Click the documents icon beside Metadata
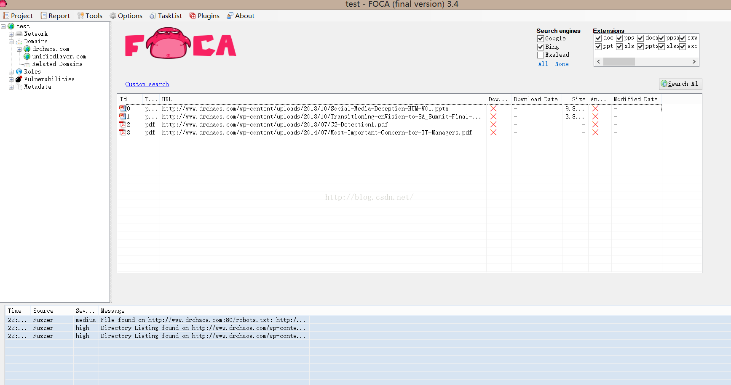 (19, 87)
